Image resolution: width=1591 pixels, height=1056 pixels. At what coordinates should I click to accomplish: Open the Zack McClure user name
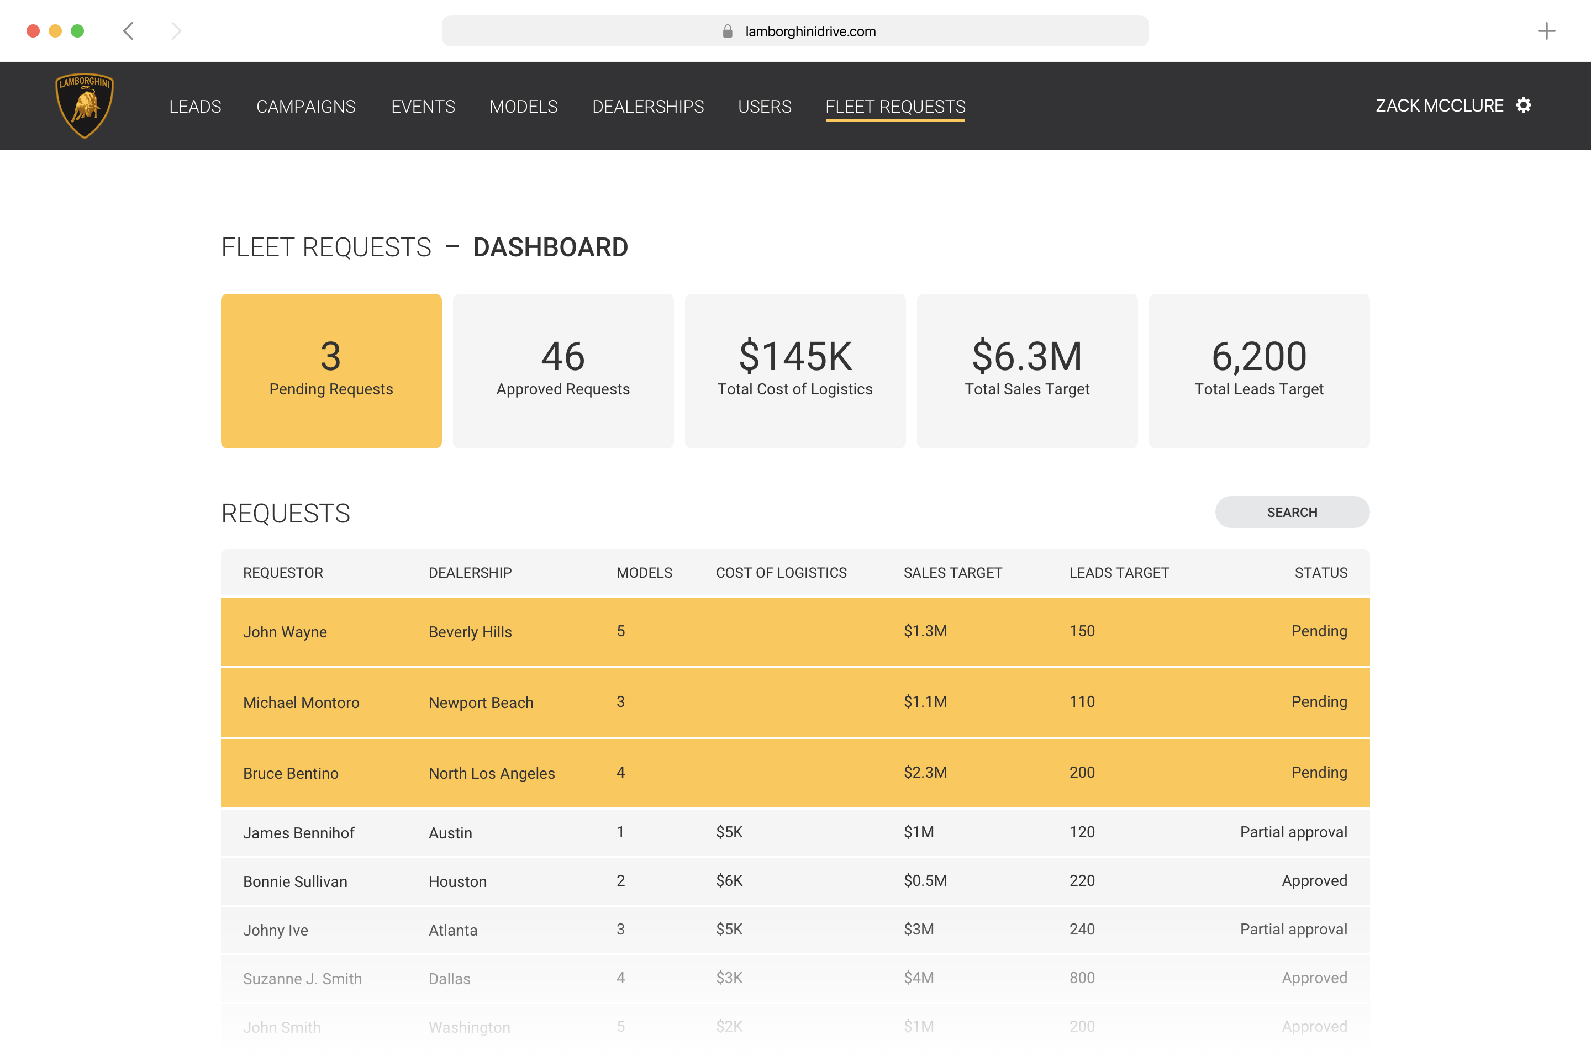(x=1439, y=105)
